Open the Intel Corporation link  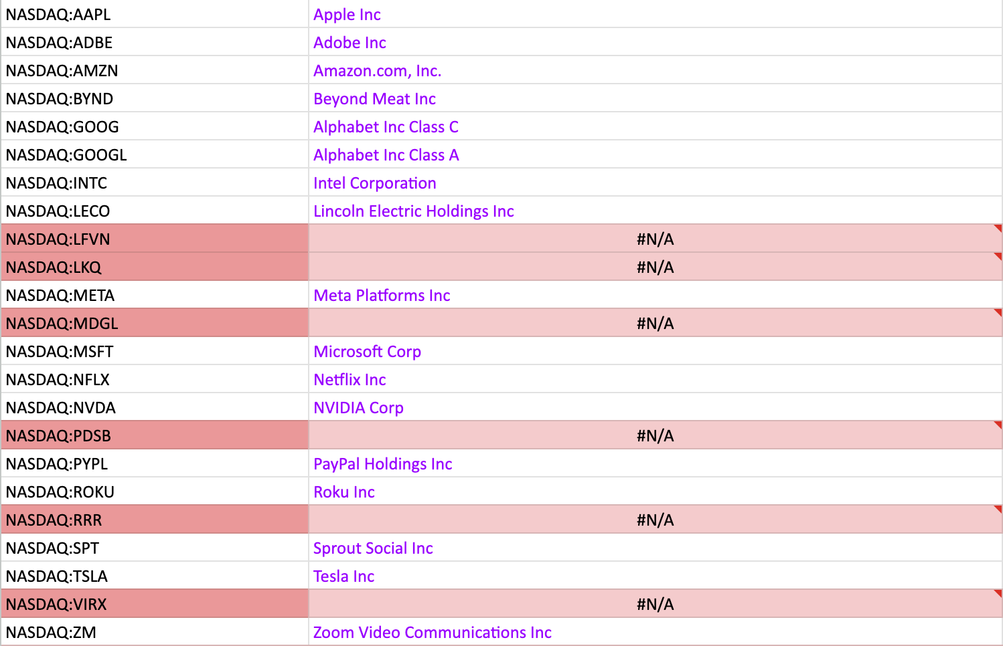(374, 183)
